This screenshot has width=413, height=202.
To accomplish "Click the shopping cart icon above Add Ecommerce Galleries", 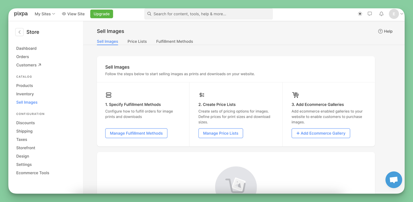I will (296, 95).
